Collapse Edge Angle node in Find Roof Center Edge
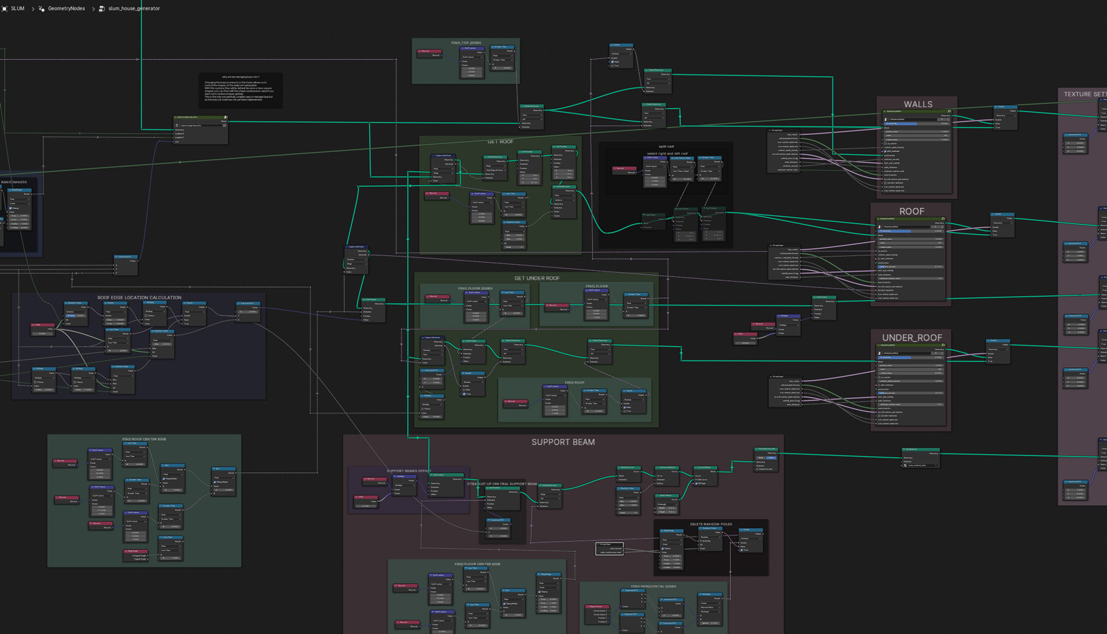Viewport: 1107px width, 634px height. [126, 551]
